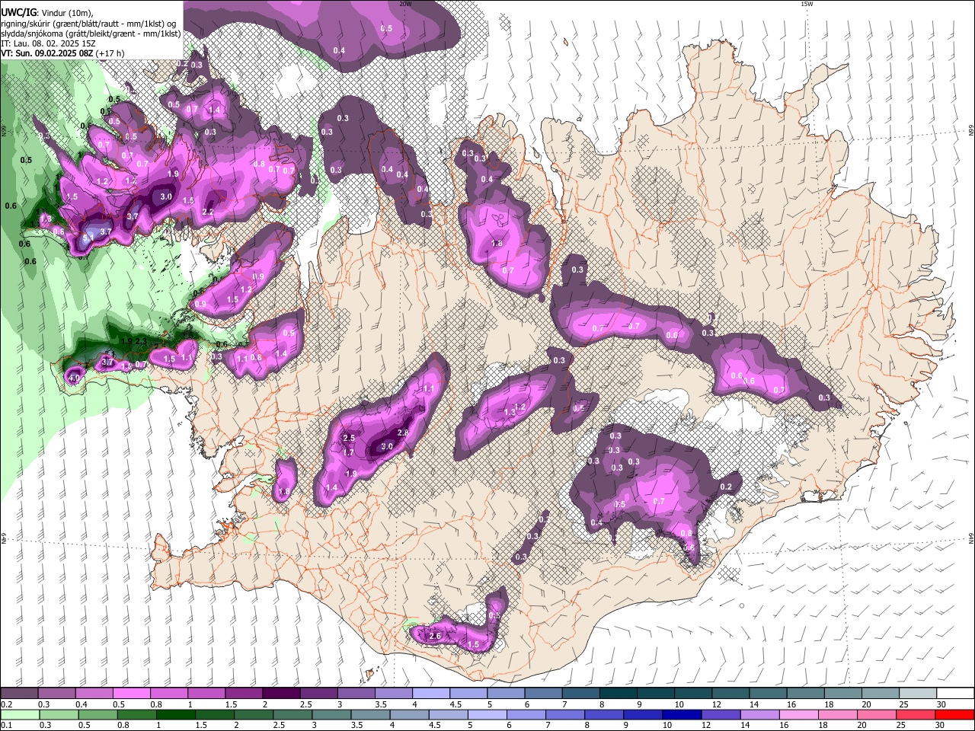Image resolution: width=975 pixels, height=731 pixels.
Task: Click the dark teal swatch between 8 and 9 in the upper legend
Action: tap(618, 693)
